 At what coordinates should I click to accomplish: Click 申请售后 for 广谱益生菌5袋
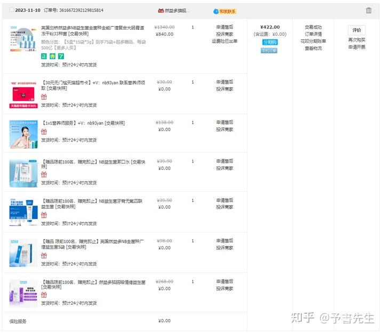click(225, 241)
